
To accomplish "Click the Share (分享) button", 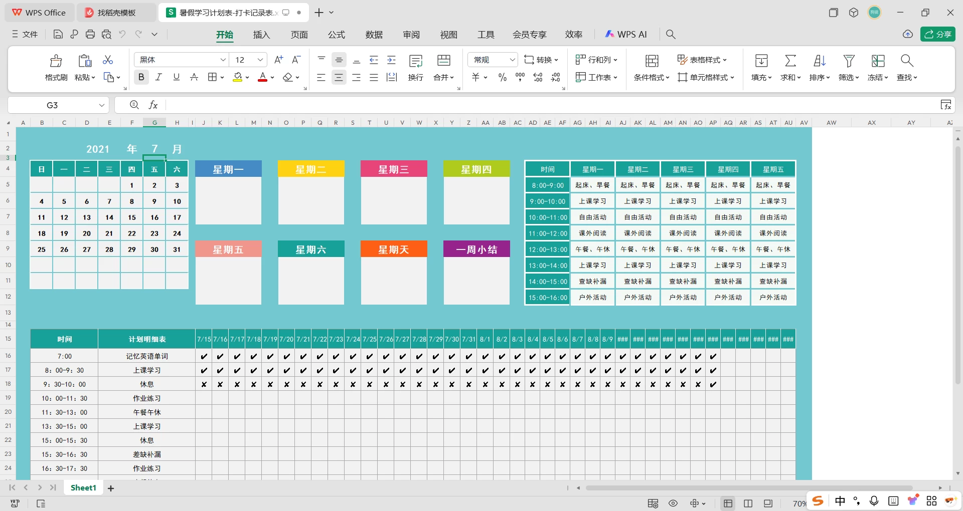I will [x=937, y=34].
